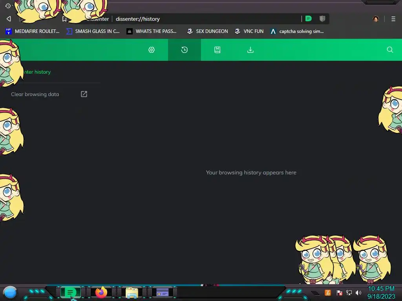
Task: Click the Clear browsing data link
Action: tap(35, 94)
